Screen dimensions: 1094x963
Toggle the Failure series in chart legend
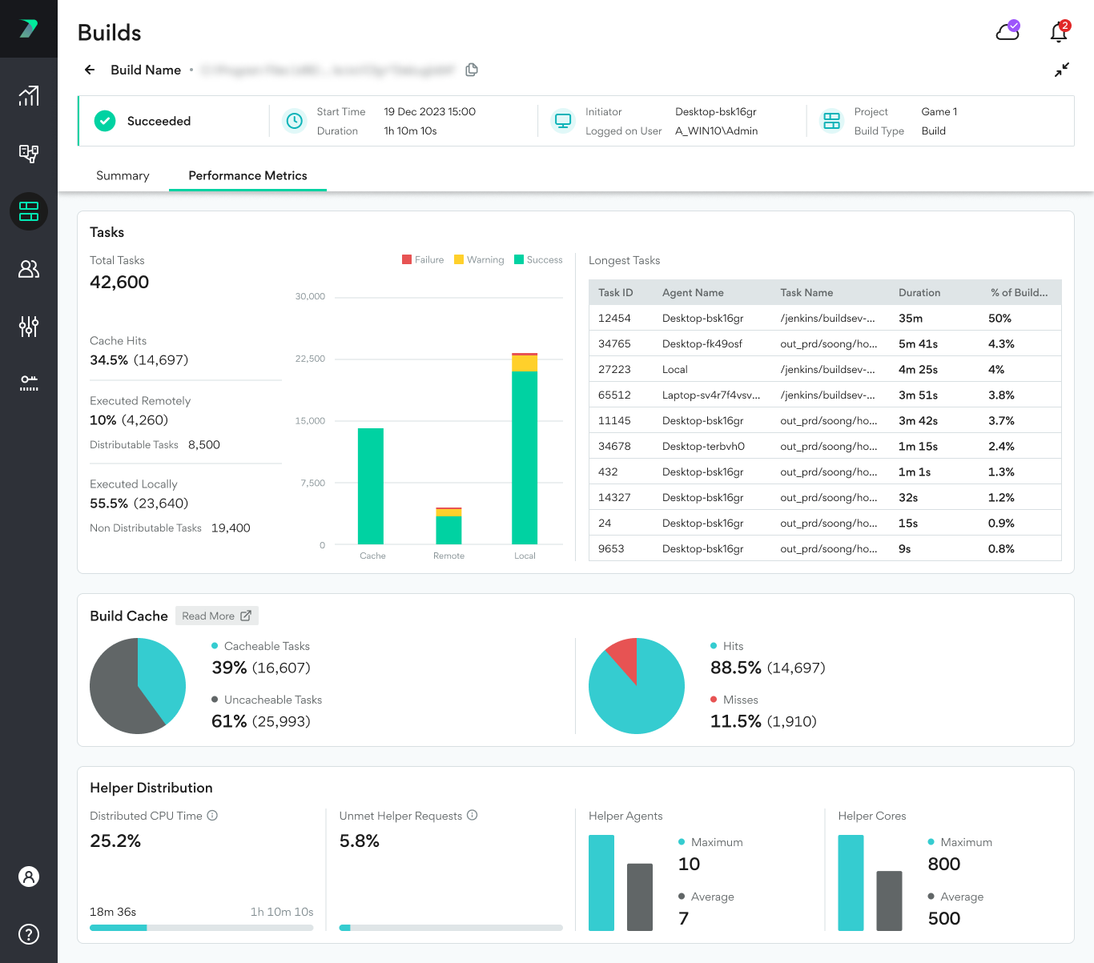[x=423, y=260]
